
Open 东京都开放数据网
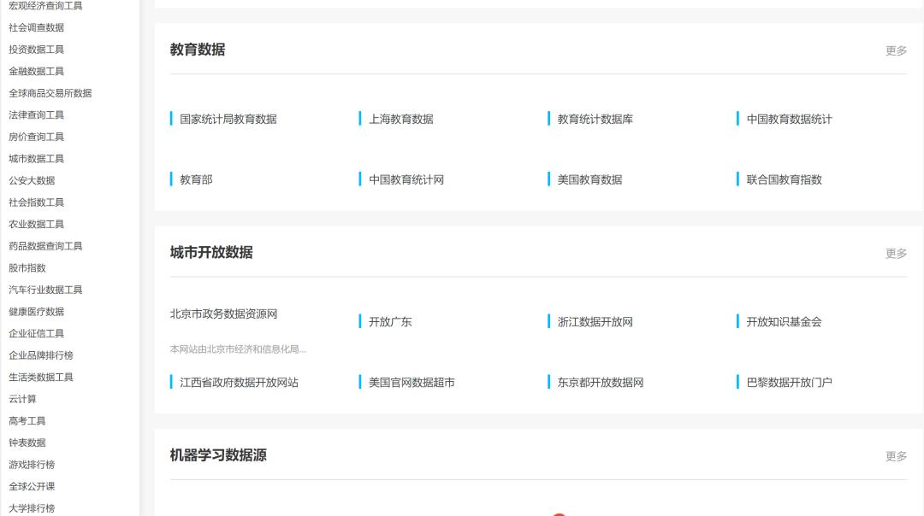pos(598,382)
